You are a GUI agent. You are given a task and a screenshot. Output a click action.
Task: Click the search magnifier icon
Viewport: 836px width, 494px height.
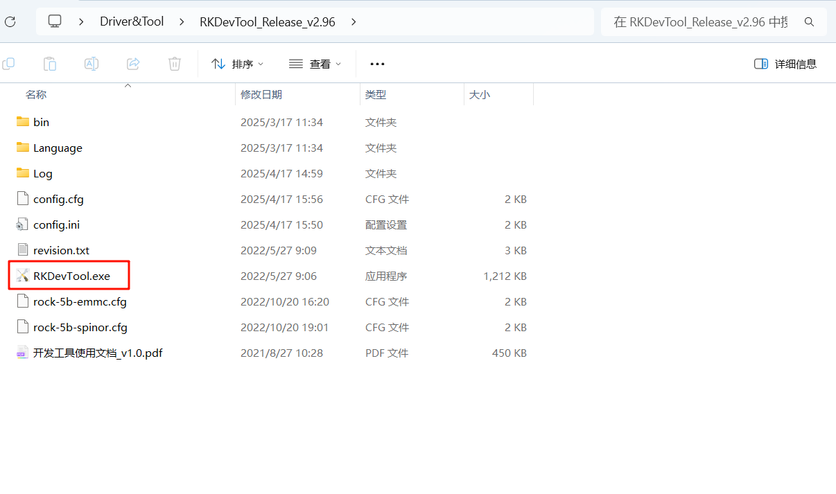[x=809, y=21]
